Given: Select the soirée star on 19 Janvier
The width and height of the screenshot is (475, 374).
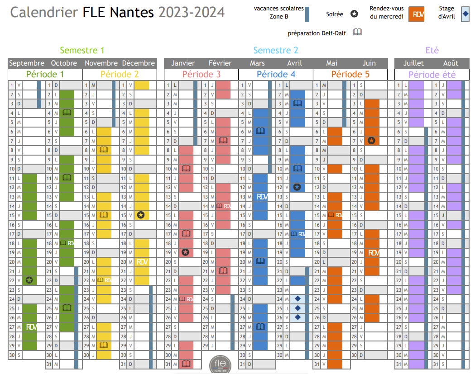Looking at the screenshot, I should [185, 252].
